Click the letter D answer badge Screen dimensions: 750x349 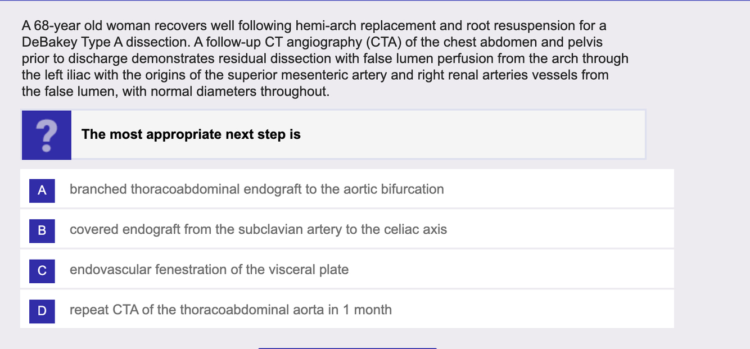point(42,310)
